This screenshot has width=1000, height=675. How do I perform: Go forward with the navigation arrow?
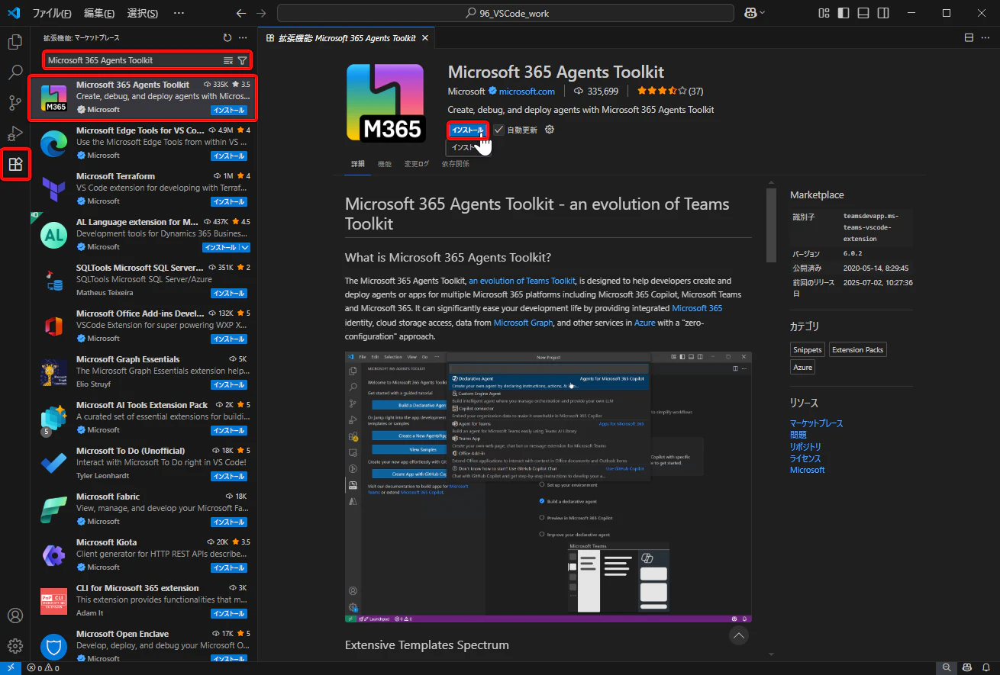(262, 13)
